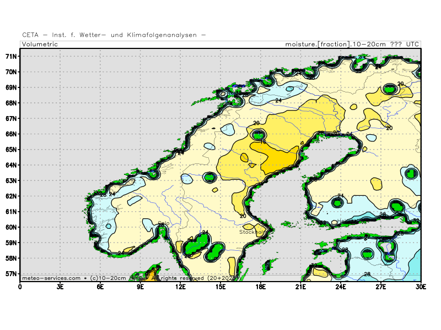Click the 21E longitude label
441x330 pixels.
coord(300,287)
